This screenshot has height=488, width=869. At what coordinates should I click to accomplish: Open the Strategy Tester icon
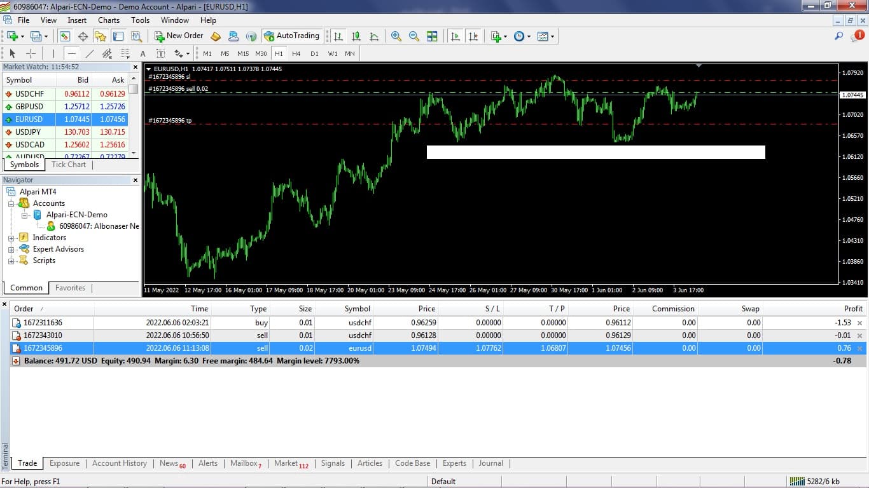(x=136, y=36)
